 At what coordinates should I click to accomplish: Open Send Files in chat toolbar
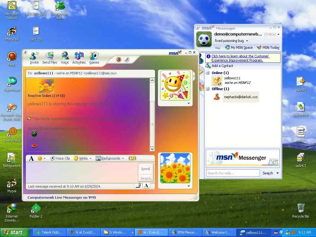(50, 58)
